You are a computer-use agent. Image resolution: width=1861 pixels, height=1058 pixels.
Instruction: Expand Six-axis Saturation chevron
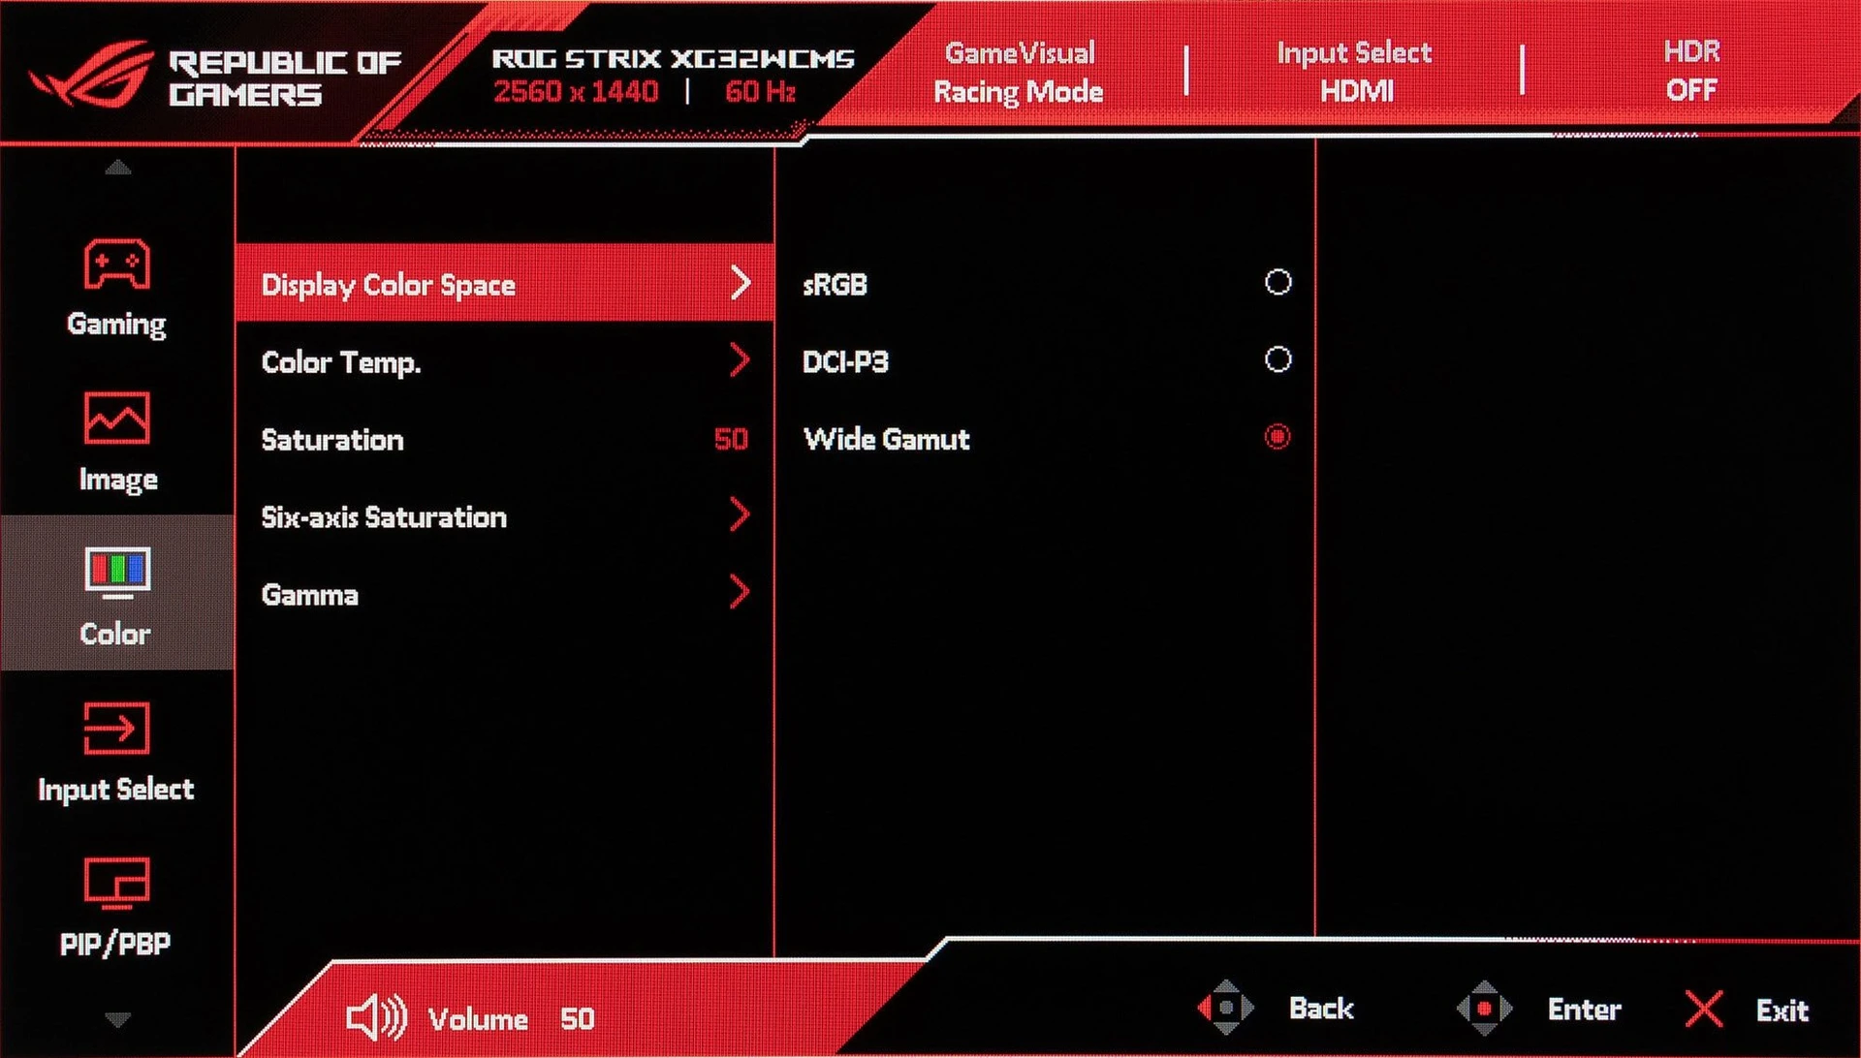click(741, 514)
